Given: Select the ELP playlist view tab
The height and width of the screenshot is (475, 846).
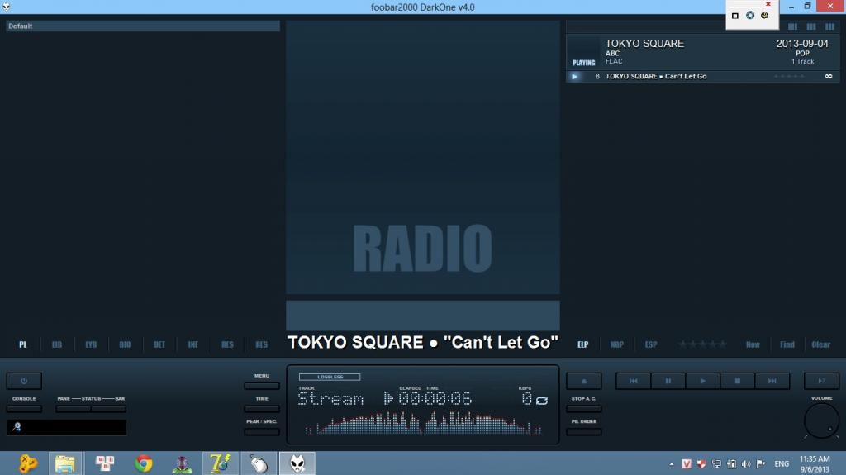Looking at the screenshot, I should 582,344.
